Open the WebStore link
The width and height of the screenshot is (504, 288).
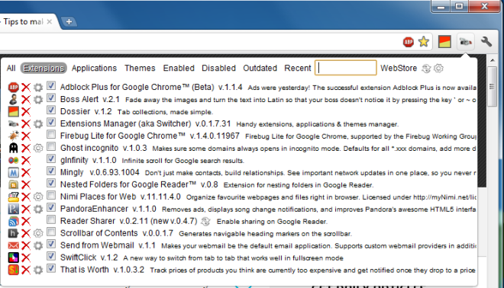399,69
